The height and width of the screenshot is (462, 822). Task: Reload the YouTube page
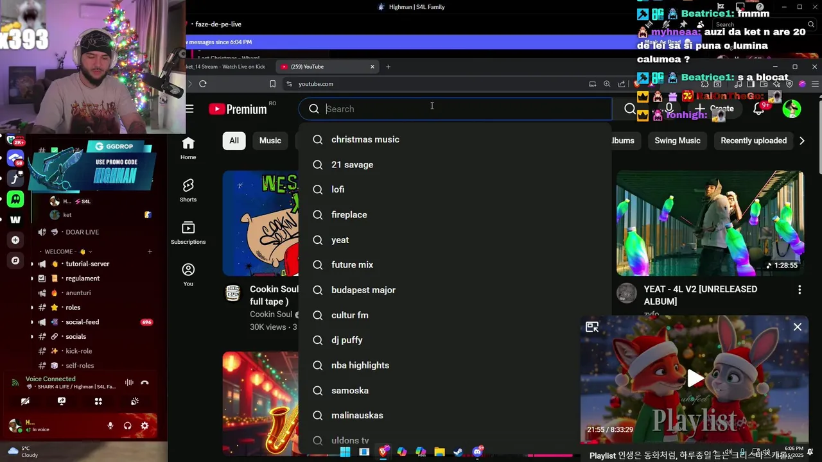203,84
